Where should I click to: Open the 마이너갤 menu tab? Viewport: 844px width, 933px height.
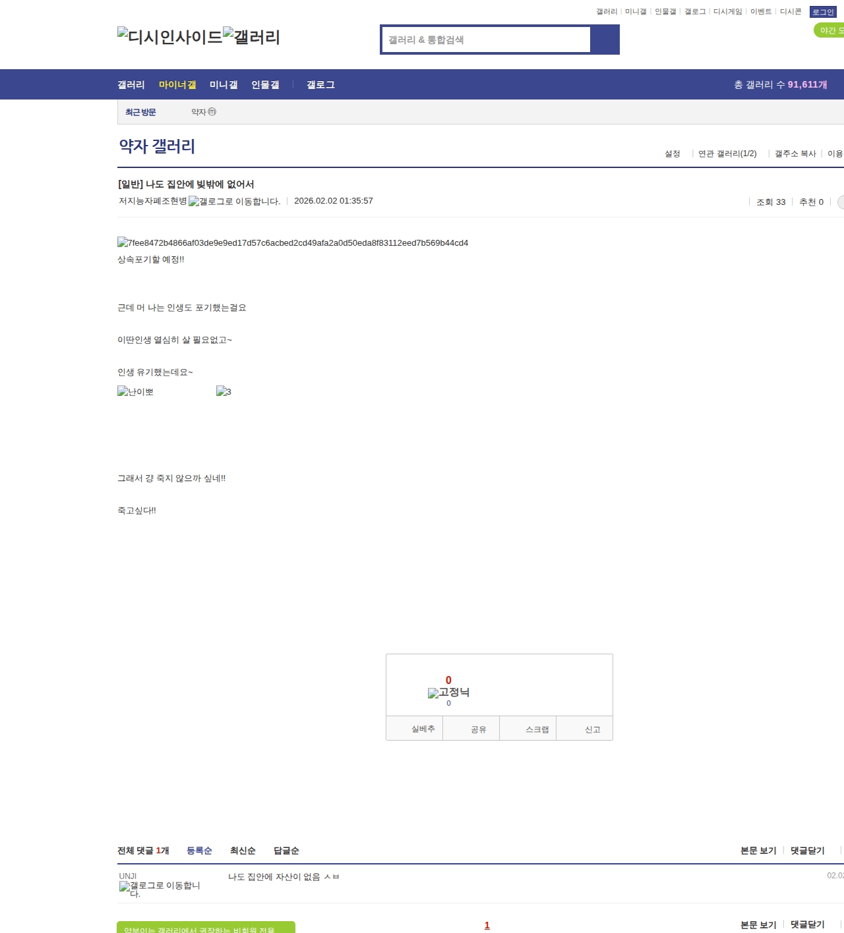coord(177,85)
